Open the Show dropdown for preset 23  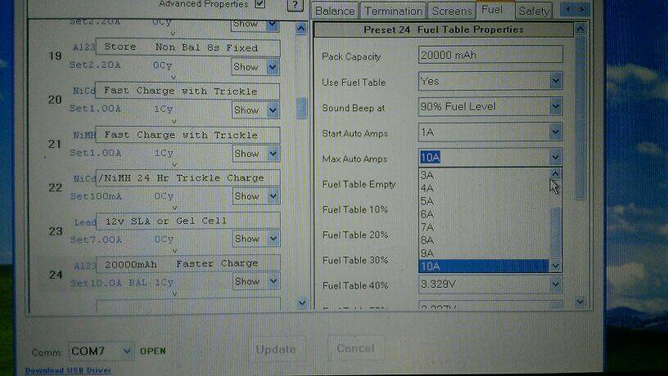273,239
